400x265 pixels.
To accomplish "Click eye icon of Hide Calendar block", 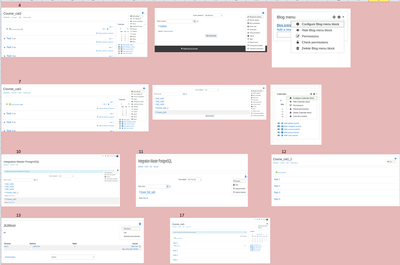I will 291,102.
